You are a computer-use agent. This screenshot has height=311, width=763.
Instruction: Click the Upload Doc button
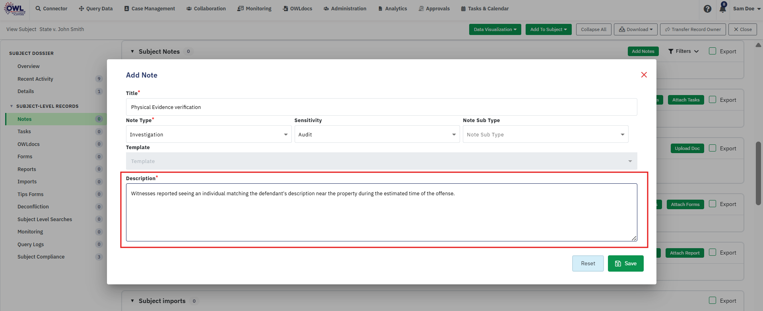687,148
